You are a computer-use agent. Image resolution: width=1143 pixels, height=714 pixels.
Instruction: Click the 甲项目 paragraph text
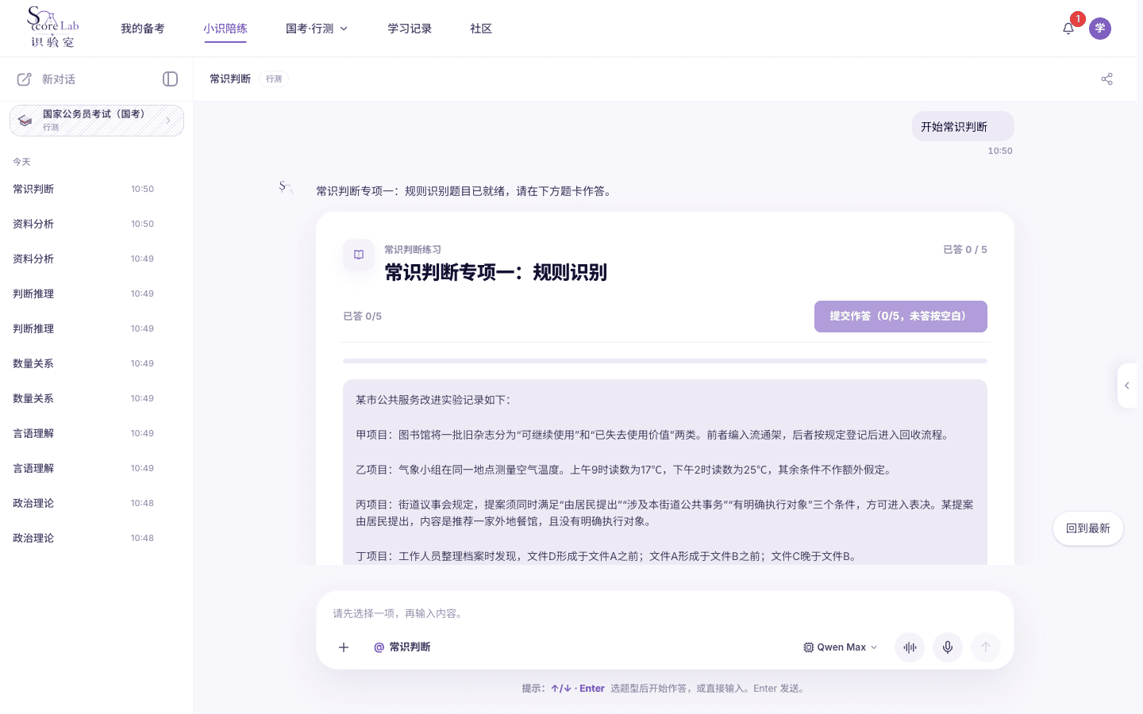tap(654, 435)
